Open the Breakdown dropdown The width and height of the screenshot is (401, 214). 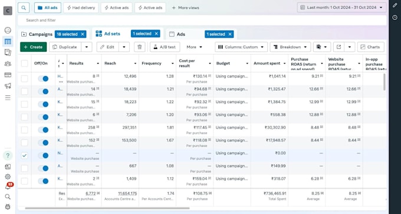click(290, 47)
